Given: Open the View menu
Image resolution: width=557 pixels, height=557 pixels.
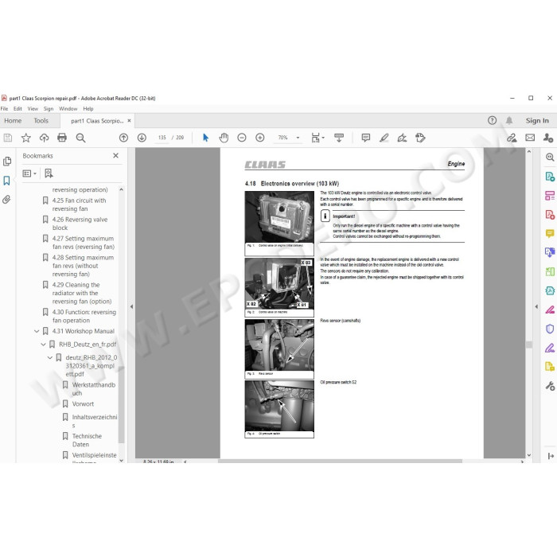Looking at the screenshot, I should [x=33, y=109].
